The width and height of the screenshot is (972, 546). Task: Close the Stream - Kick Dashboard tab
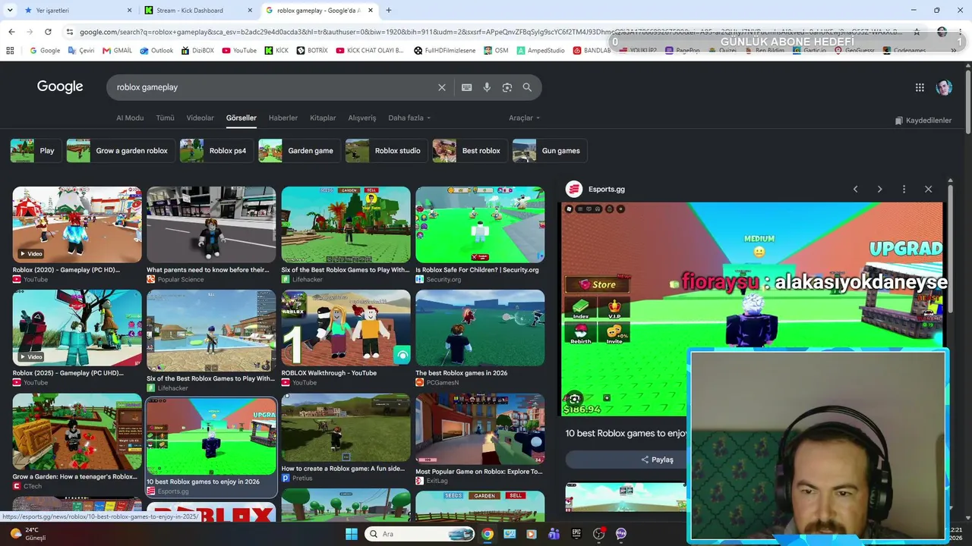pos(250,11)
